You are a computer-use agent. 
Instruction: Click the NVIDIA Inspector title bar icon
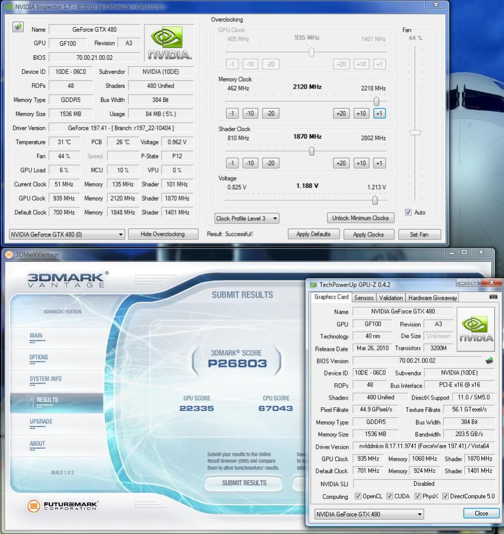coord(9,7)
